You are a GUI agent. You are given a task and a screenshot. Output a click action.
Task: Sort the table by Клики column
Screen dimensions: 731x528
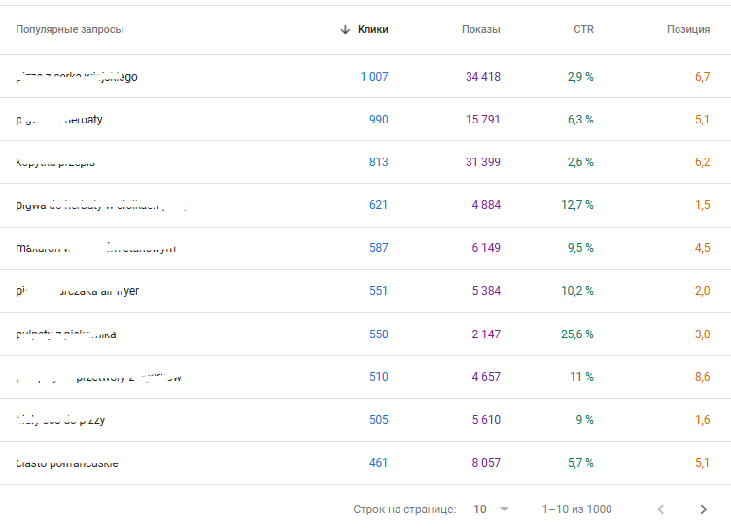coord(372,29)
